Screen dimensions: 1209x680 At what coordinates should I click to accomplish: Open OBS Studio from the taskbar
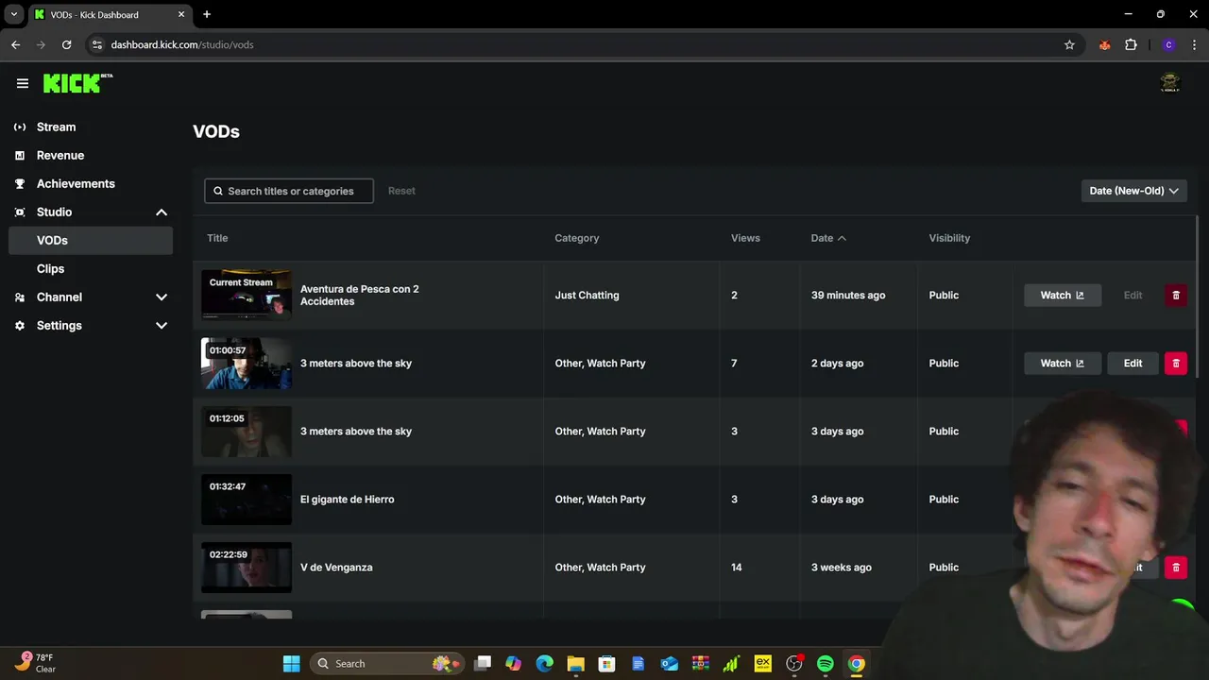(x=793, y=663)
